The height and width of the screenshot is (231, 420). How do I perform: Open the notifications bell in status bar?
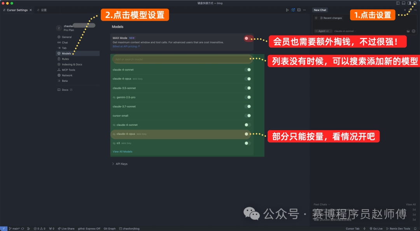click(x=415, y=229)
